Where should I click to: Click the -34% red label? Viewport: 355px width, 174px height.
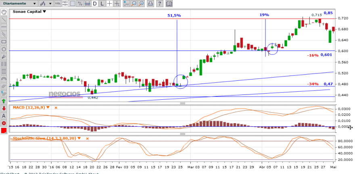point(313,84)
